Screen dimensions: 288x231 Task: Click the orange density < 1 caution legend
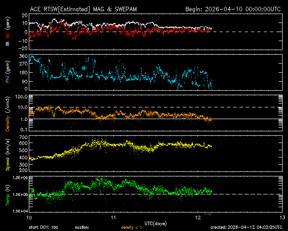pos(131,227)
